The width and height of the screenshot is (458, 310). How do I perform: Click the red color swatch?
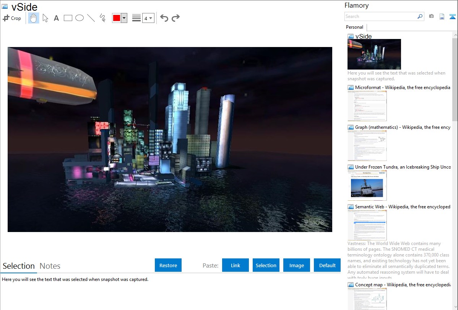coord(117,18)
